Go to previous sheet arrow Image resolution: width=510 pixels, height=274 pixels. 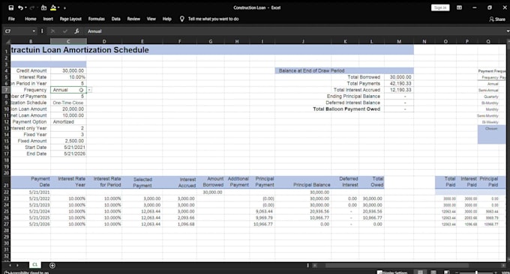tap(10, 265)
